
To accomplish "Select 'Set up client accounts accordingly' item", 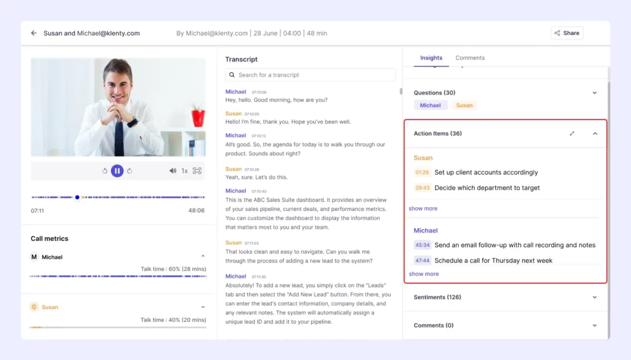I will pos(486,173).
